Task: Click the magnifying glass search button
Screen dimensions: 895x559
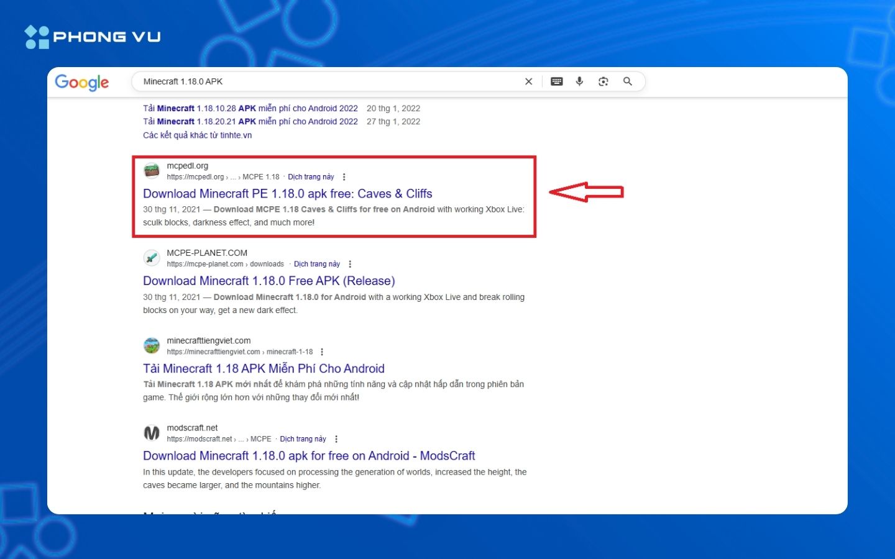Action: pos(628,81)
